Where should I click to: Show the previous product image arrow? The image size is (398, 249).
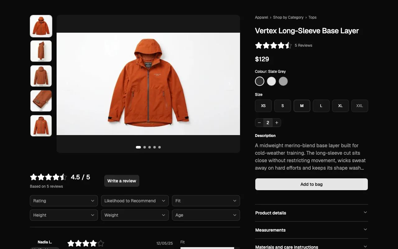67,84
